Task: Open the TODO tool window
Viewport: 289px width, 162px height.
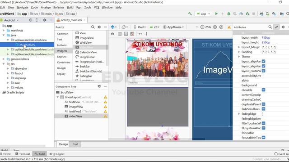Action: click(x=5, y=154)
